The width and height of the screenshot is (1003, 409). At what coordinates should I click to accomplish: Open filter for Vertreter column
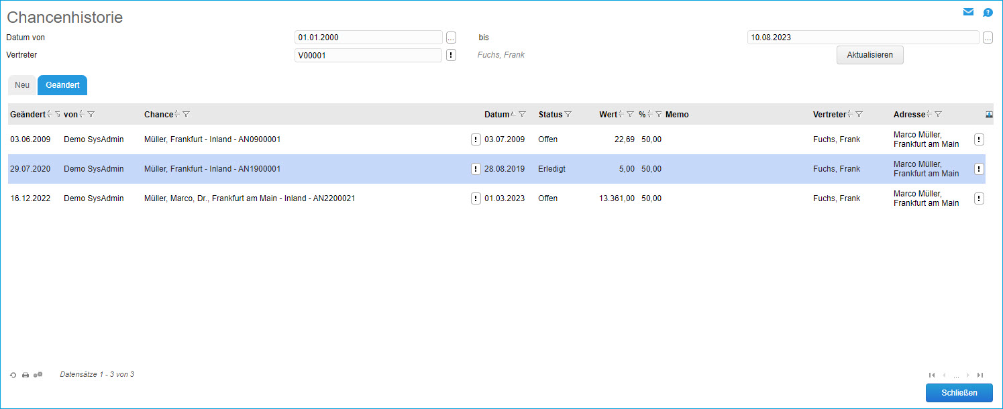click(x=859, y=115)
